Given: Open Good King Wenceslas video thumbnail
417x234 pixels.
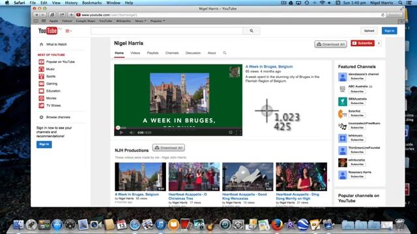Looking at the screenshot, I should point(248,177).
